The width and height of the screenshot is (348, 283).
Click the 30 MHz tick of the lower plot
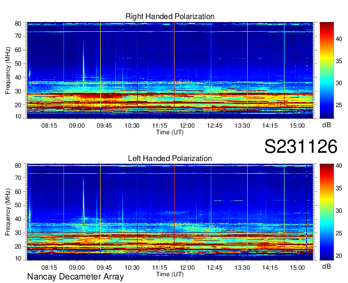click(x=18, y=233)
